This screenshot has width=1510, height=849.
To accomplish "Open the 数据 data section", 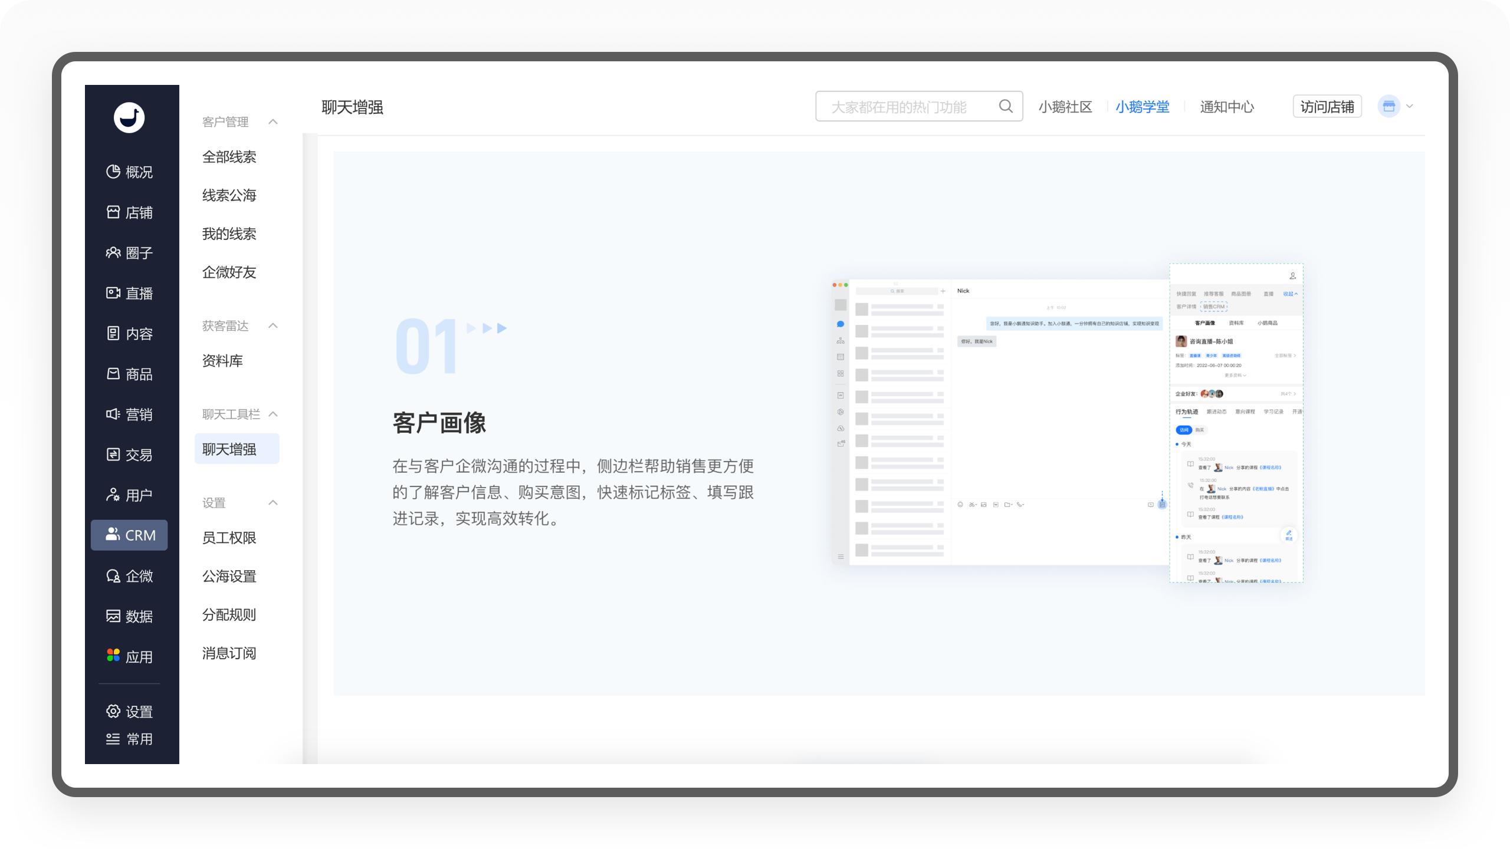I will (x=129, y=616).
